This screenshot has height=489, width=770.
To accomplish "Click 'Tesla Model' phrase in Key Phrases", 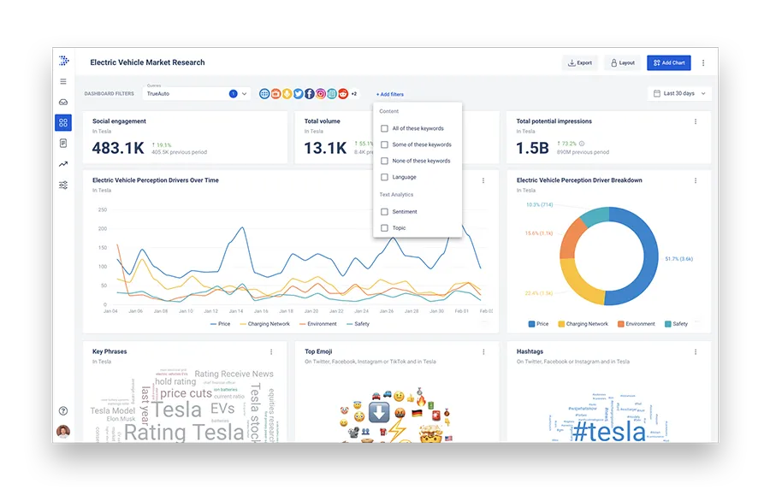I will pos(112,411).
